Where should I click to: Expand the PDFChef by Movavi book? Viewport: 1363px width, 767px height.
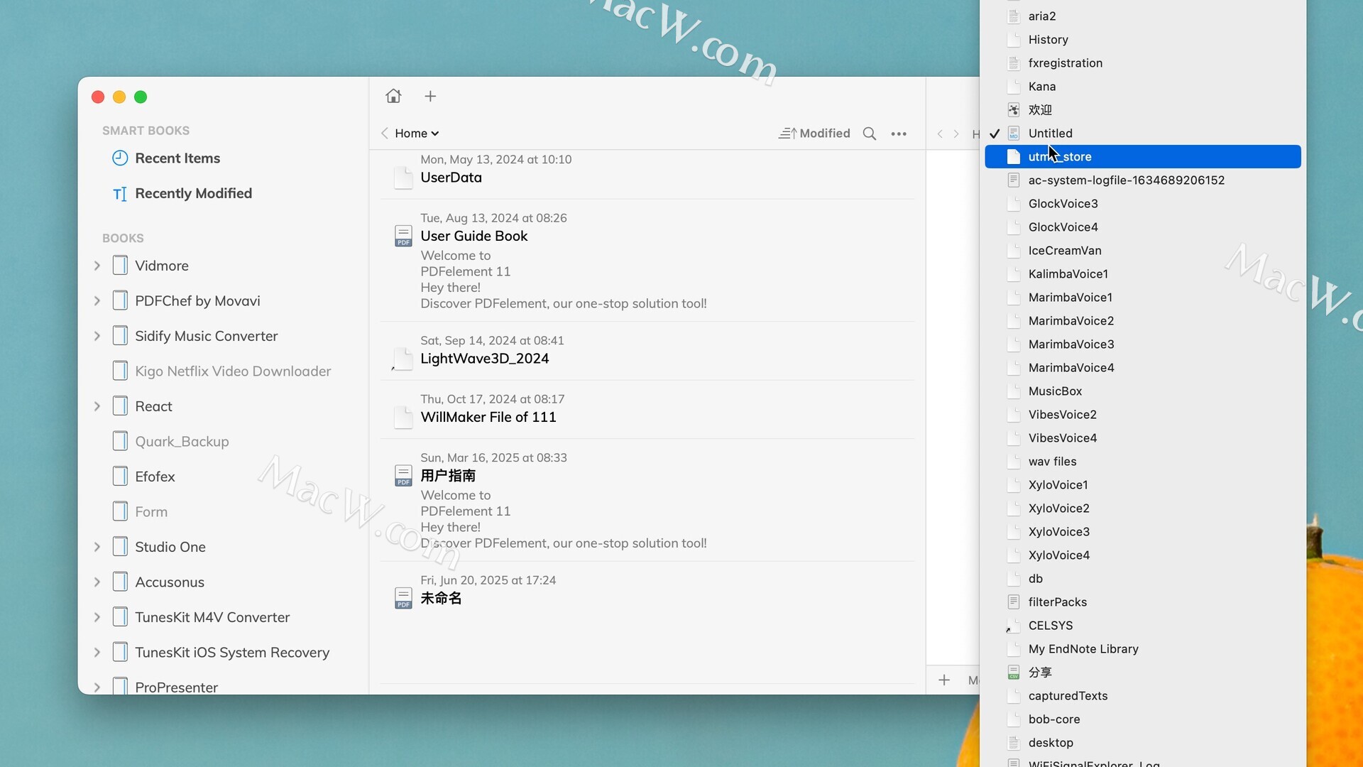(x=97, y=301)
